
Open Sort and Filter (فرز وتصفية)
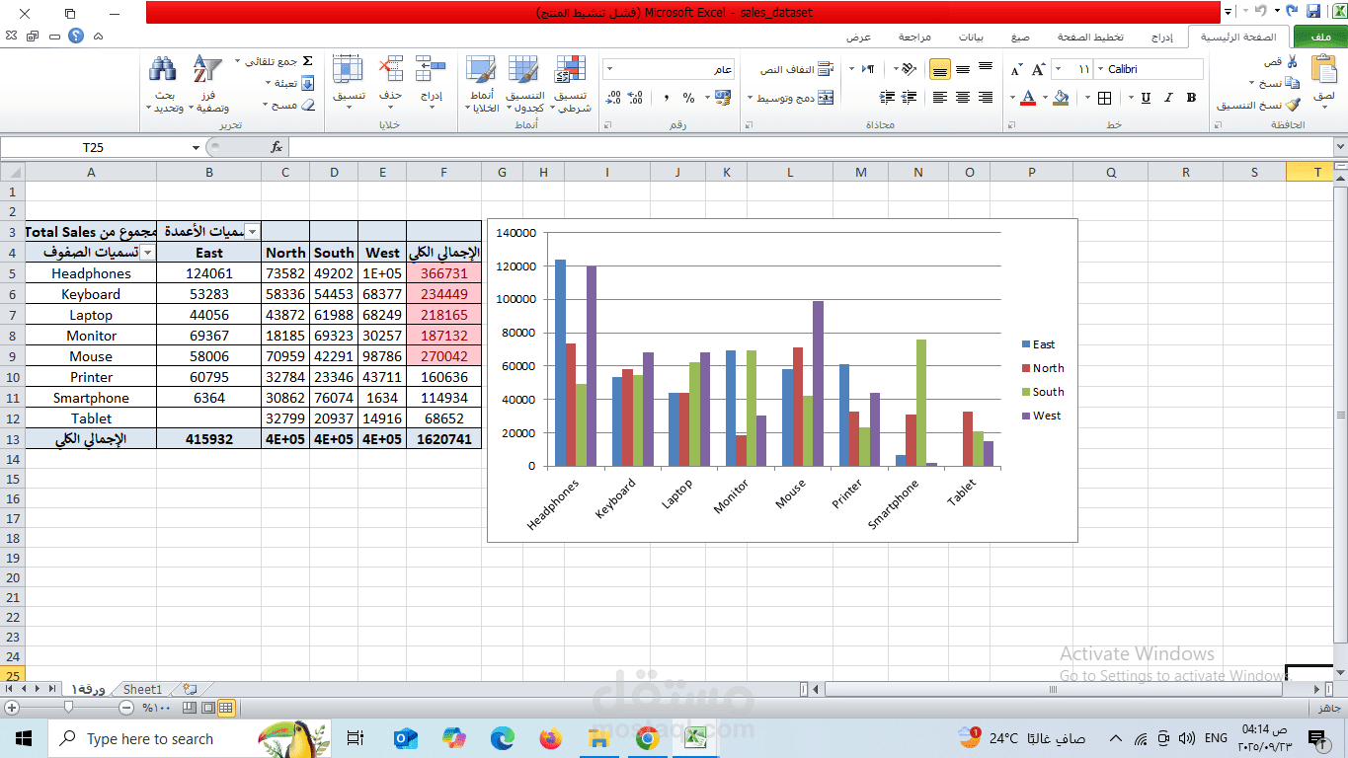pos(208,84)
